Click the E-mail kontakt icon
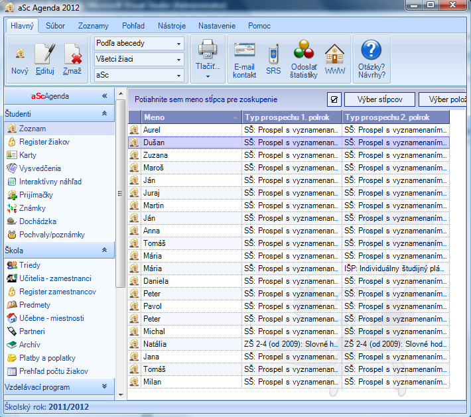This screenshot has height=417, width=471. pos(245,50)
